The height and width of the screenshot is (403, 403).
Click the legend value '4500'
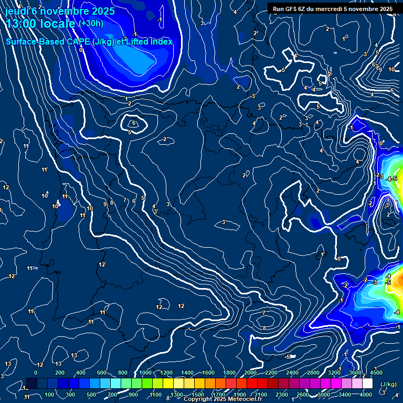tap(376, 373)
